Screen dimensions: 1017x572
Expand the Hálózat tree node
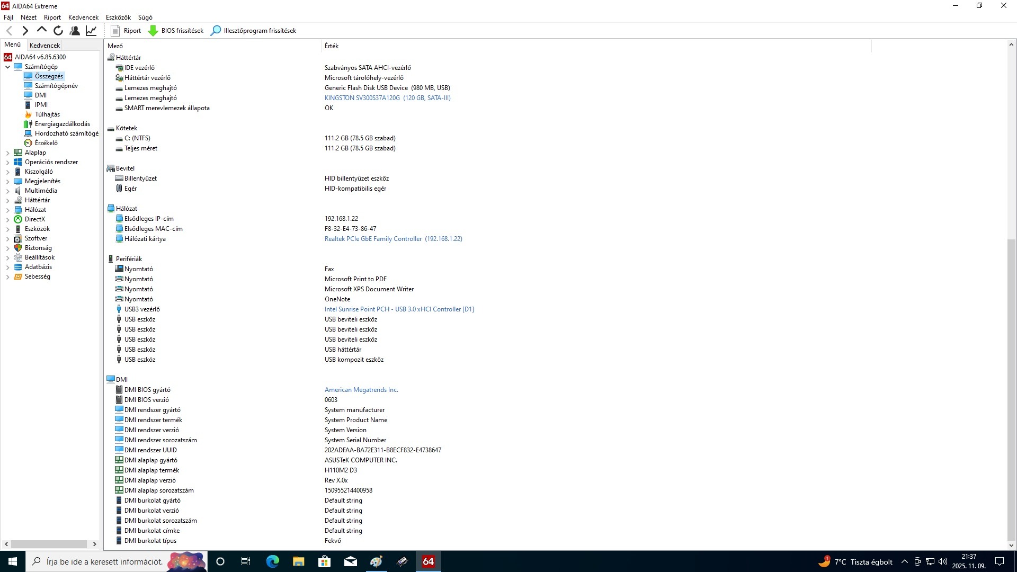(x=7, y=210)
